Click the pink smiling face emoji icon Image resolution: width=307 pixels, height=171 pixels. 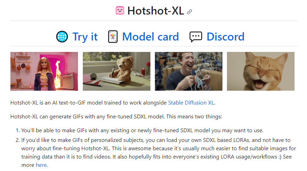tap(120, 11)
